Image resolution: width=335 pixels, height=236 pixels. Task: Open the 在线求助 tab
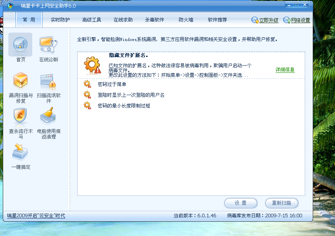[123, 20]
